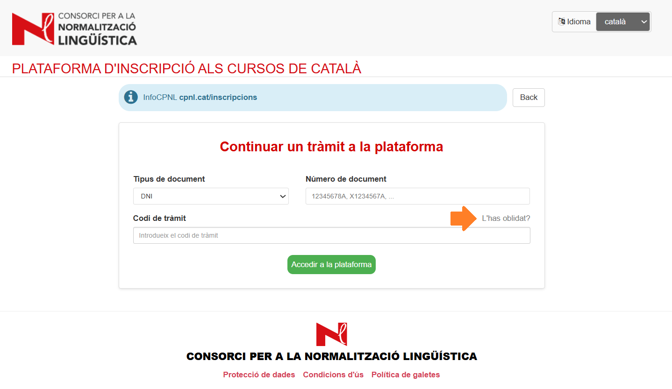672x389 pixels.
Task: Click the Número de document input field
Action: click(x=417, y=196)
